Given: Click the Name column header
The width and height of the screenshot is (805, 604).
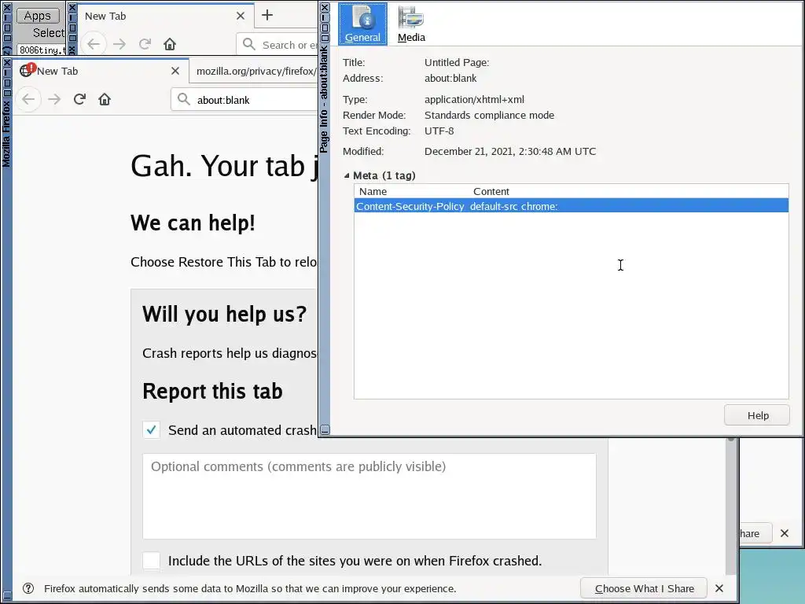Looking at the screenshot, I should (x=373, y=192).
